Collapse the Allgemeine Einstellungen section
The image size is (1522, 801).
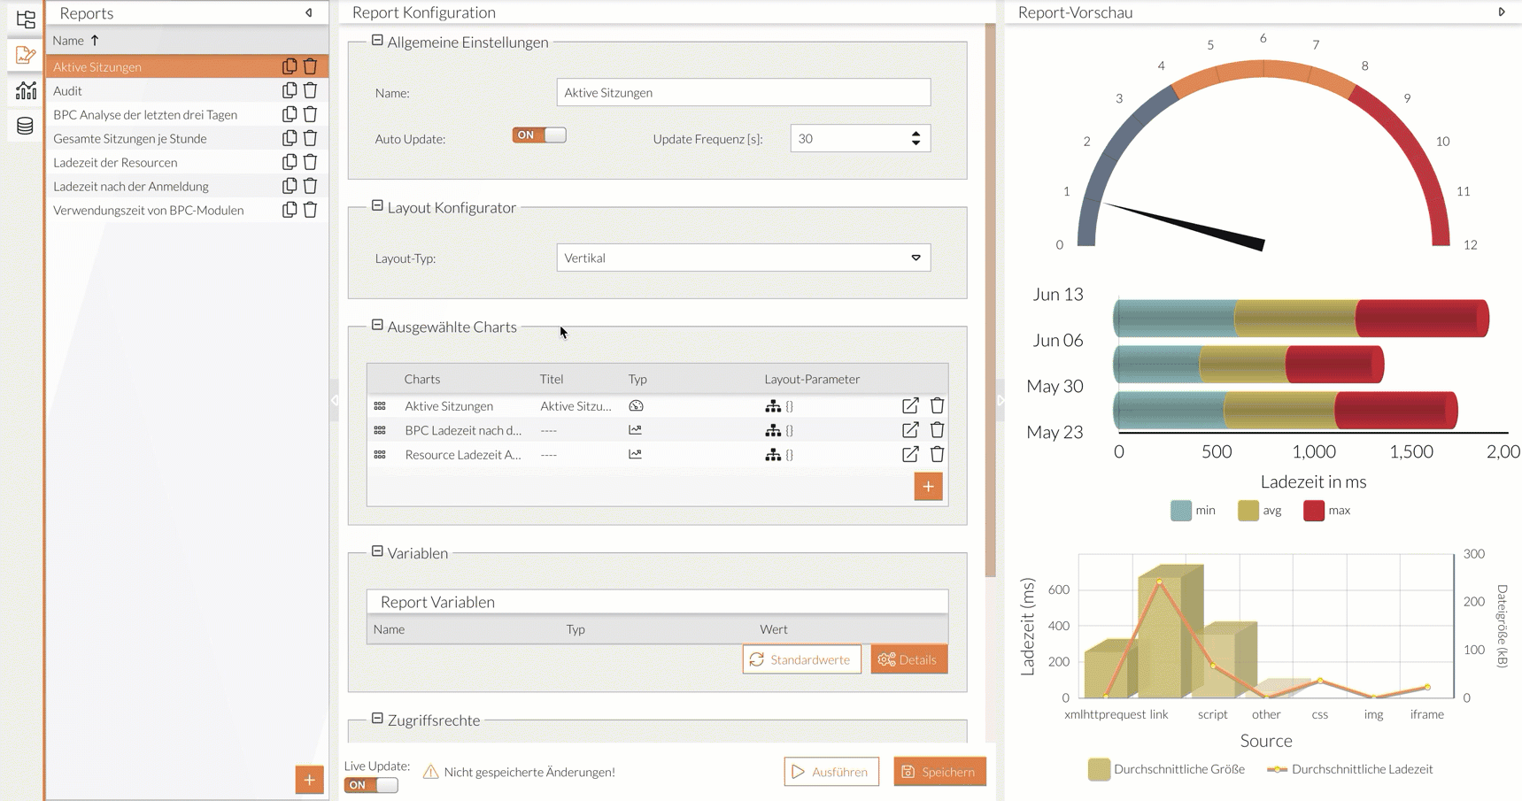click(377, 41)
